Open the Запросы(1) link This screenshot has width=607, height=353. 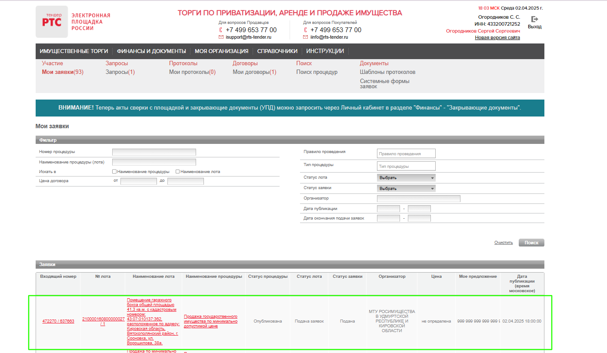coord(120,72)
